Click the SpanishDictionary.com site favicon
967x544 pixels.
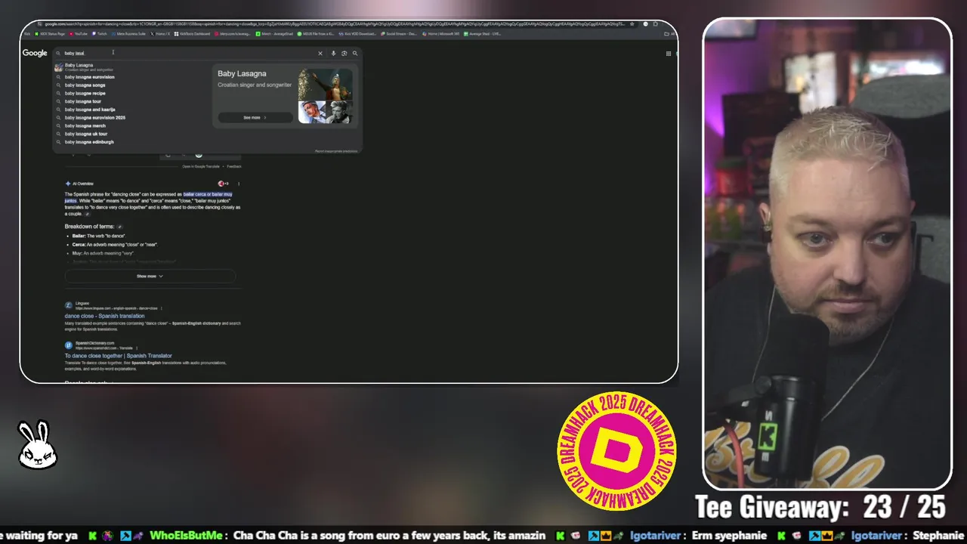tap(69, 345)
